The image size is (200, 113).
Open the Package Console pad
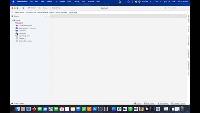point(178,103)
